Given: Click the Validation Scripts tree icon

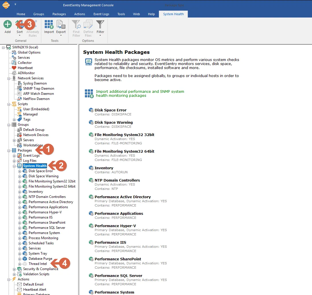Looking at the screenshot, I should 19,274.
